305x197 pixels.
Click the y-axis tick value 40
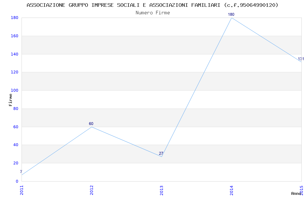[16, 145]
